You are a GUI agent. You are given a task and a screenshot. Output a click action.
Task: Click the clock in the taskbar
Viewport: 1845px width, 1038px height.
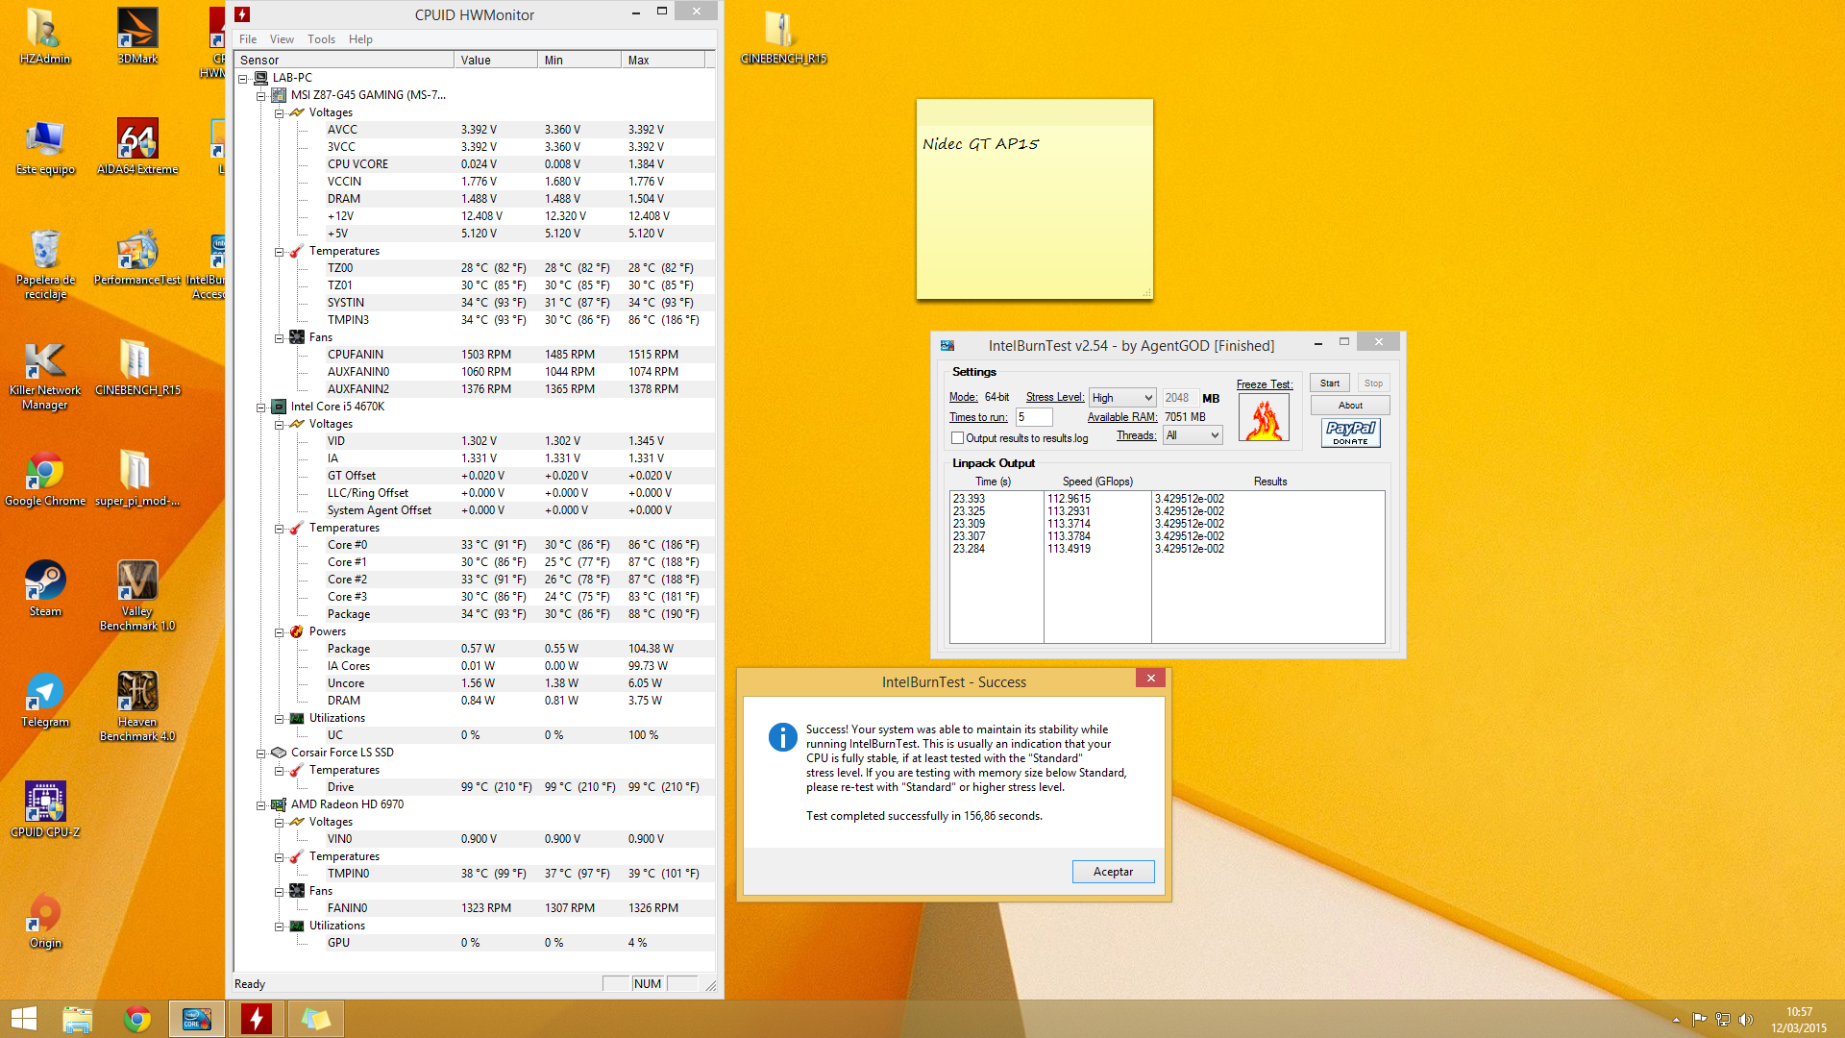tap(1799, 1020)
